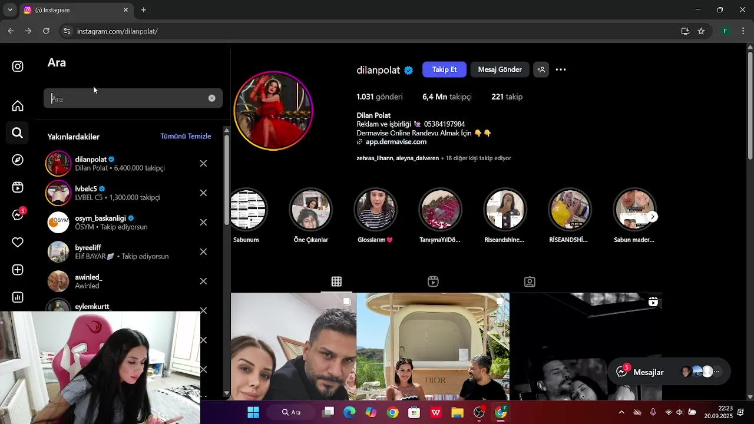The image size is (754, 424).
Task: Click the 6,4 Mn takipçi followers count
Action: [447, 97]
